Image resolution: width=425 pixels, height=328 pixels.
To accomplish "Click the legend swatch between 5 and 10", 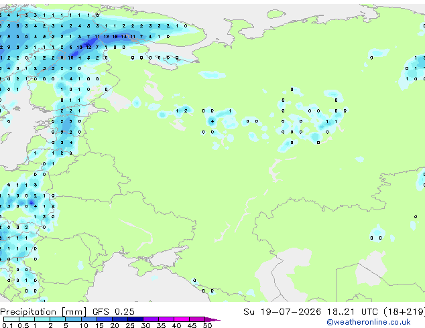I will coord(73,319).
